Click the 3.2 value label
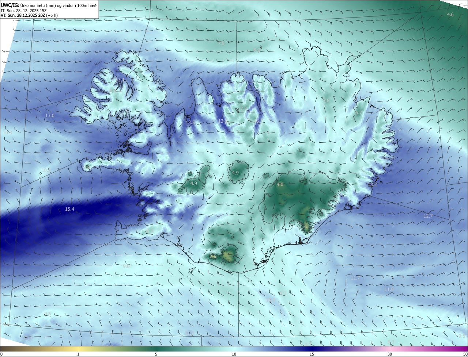This screenshot has height=357, width=468. pos(306,227)
